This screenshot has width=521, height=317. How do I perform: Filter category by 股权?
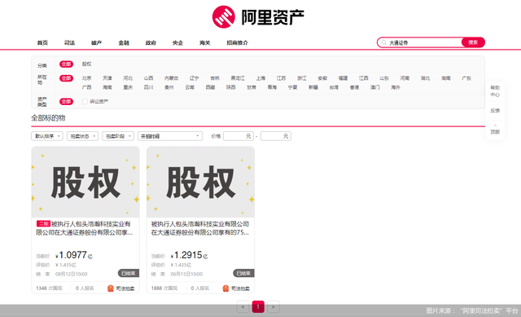pos(87,64)
